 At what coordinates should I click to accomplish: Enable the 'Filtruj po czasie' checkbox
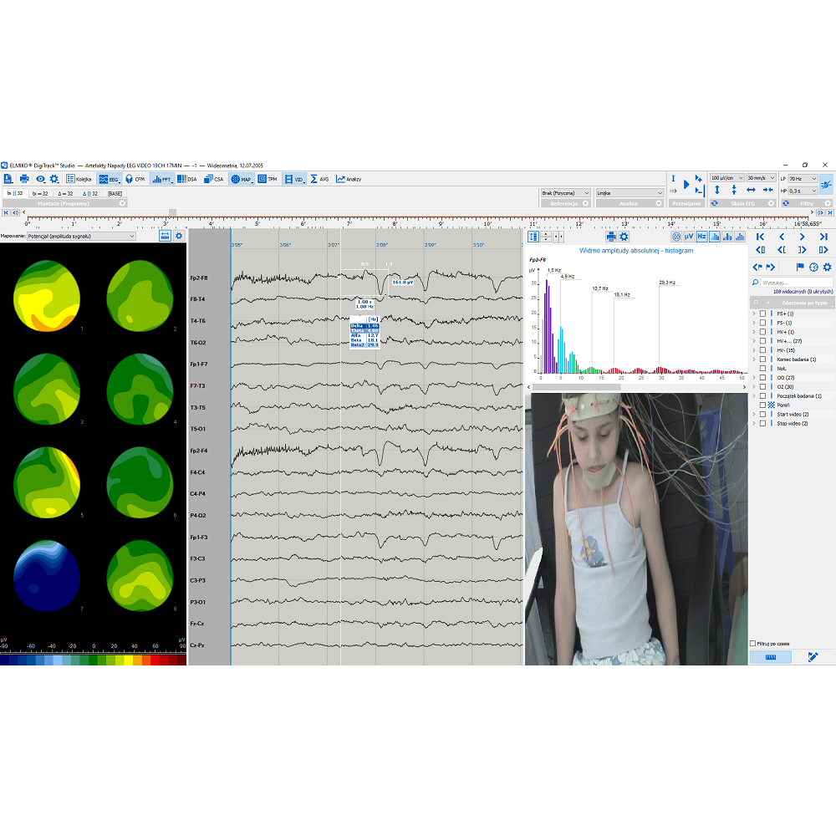[753, 644]
